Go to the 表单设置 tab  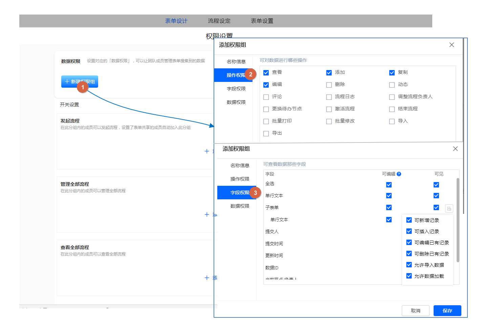[262, 21]
